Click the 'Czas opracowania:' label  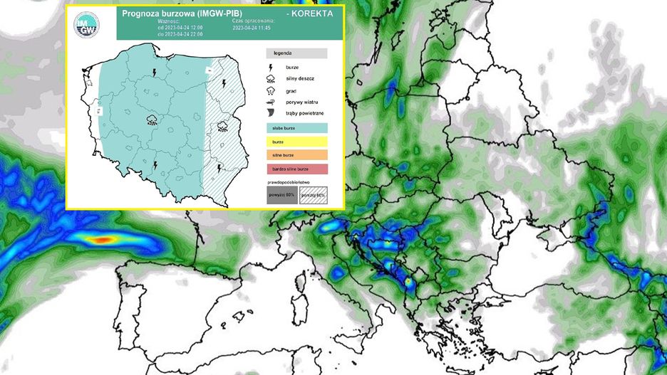pyautogui.click(x=254, y=21)
